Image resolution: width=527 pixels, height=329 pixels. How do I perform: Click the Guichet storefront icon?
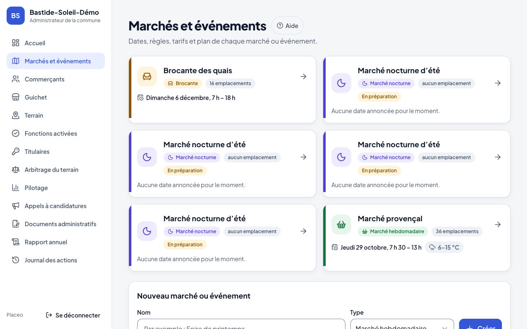(16, 97)
